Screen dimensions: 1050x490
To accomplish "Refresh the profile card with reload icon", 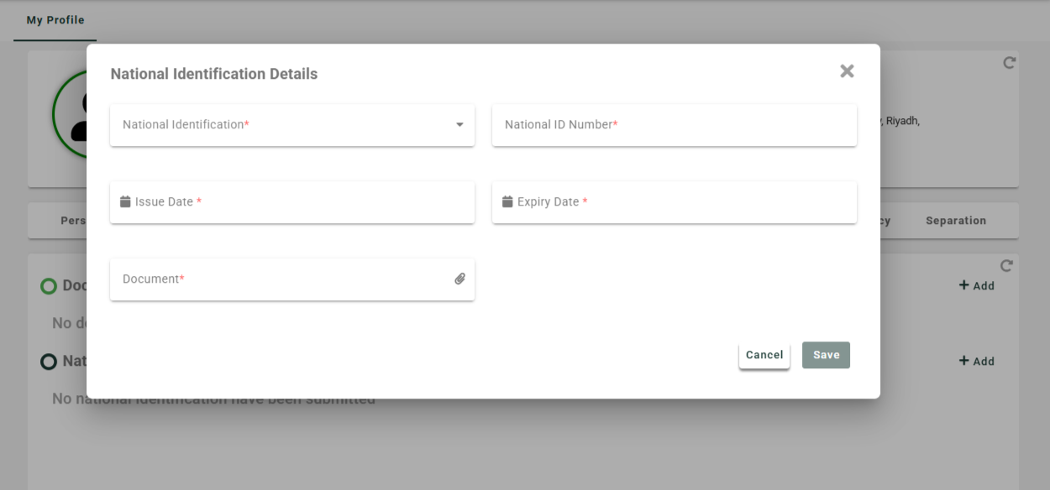I will (1010, 62).
